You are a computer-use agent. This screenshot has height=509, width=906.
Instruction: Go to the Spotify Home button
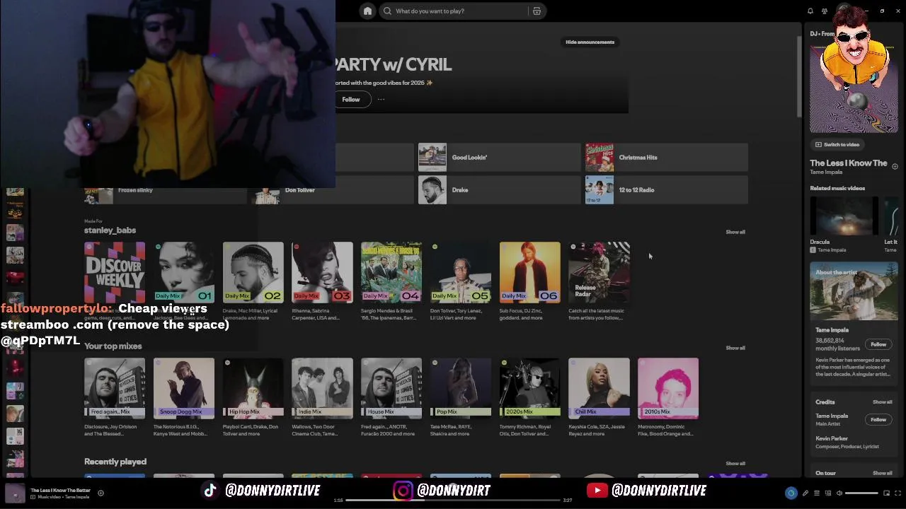[367, 11]
